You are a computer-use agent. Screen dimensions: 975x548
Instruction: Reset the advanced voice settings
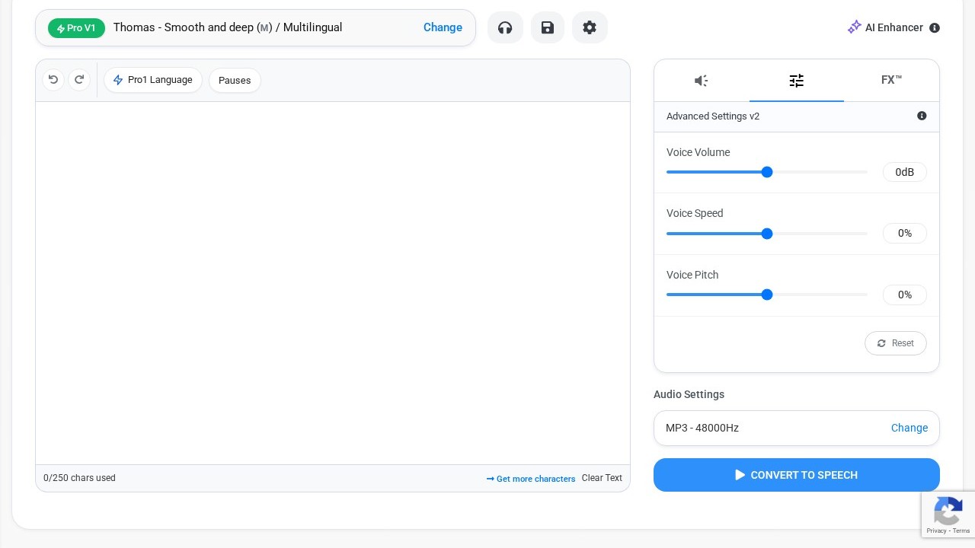click(895, 343)
